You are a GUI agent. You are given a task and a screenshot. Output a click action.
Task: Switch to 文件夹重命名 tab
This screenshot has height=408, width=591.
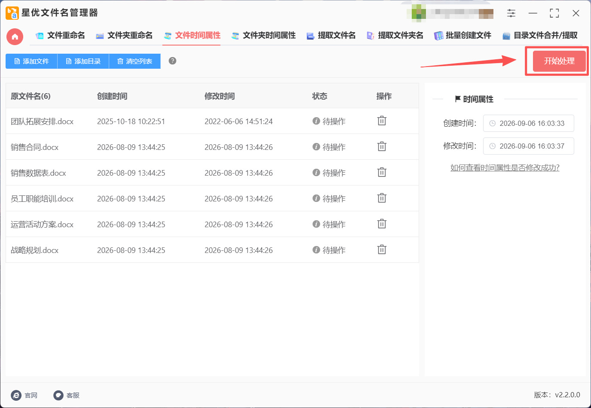pos(124,36)
